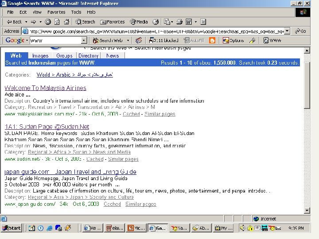Viewport: 319px width, 239px height.
Task: Click Search Web on the Google Toolbar
Action: click(x=108, y=40)
